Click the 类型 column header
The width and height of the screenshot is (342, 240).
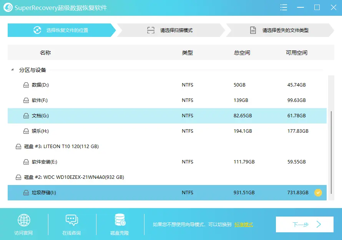tap(188, 53)
